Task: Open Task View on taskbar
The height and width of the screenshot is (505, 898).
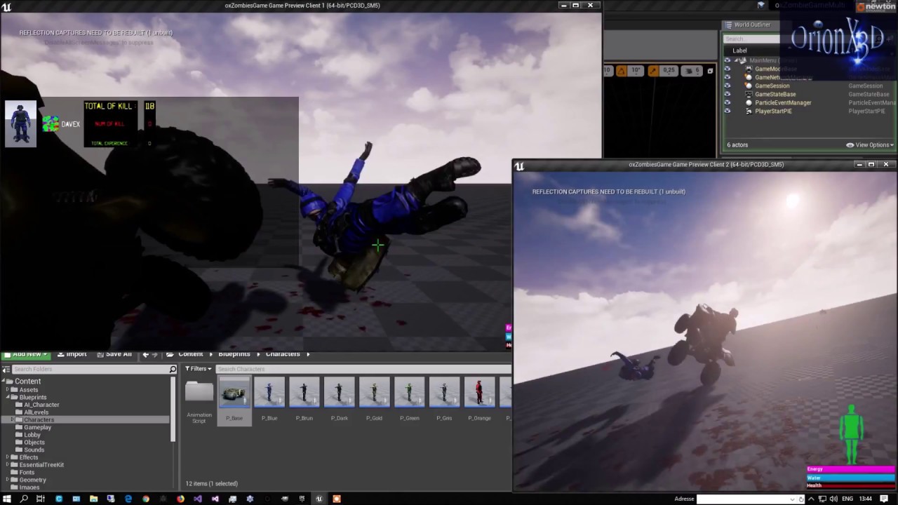Action: 41,499
